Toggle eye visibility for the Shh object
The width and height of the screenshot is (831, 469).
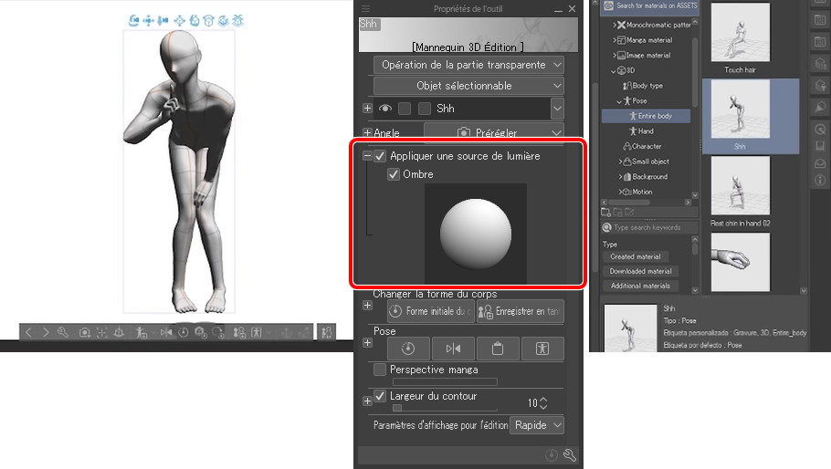point(385,109)
